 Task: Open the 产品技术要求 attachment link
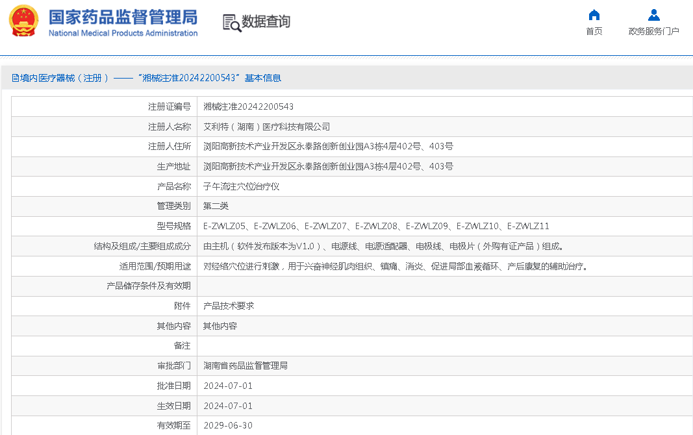coord(229,306)
